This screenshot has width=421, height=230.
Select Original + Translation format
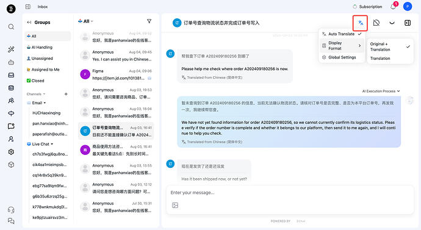pos(390,47)
